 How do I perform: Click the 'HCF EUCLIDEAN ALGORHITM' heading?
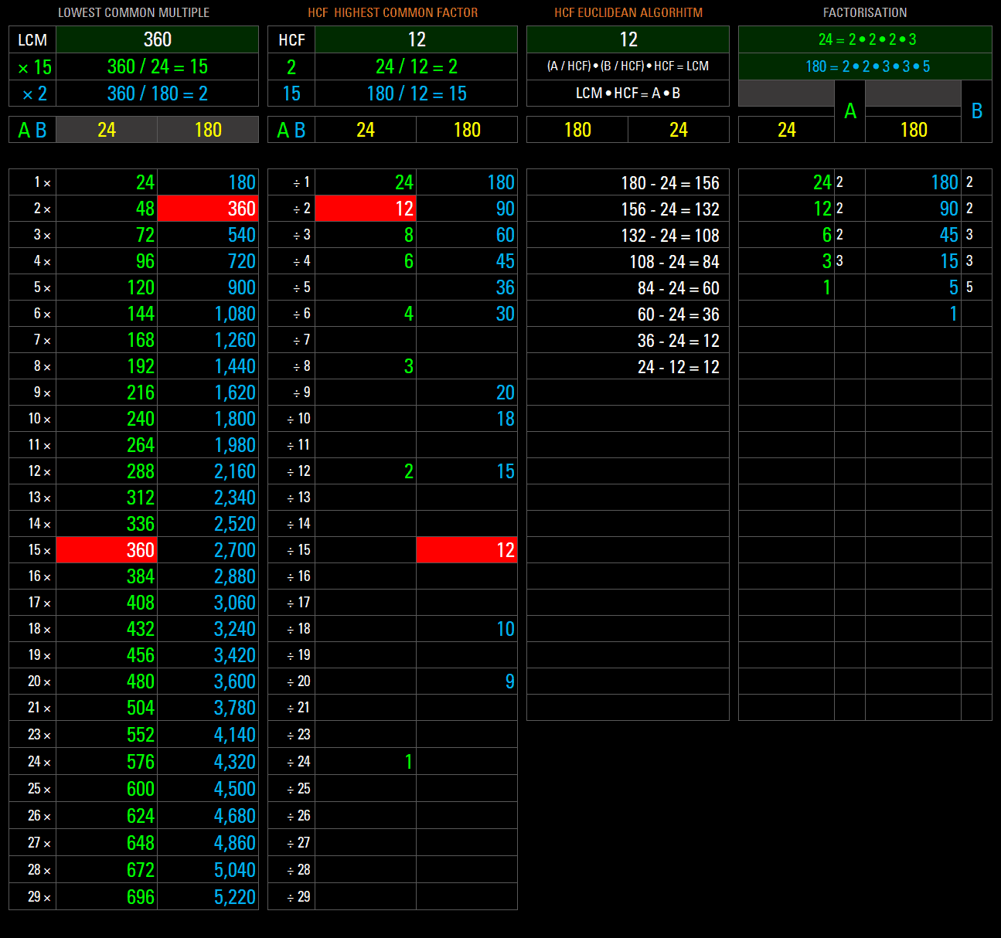[628, 12]
